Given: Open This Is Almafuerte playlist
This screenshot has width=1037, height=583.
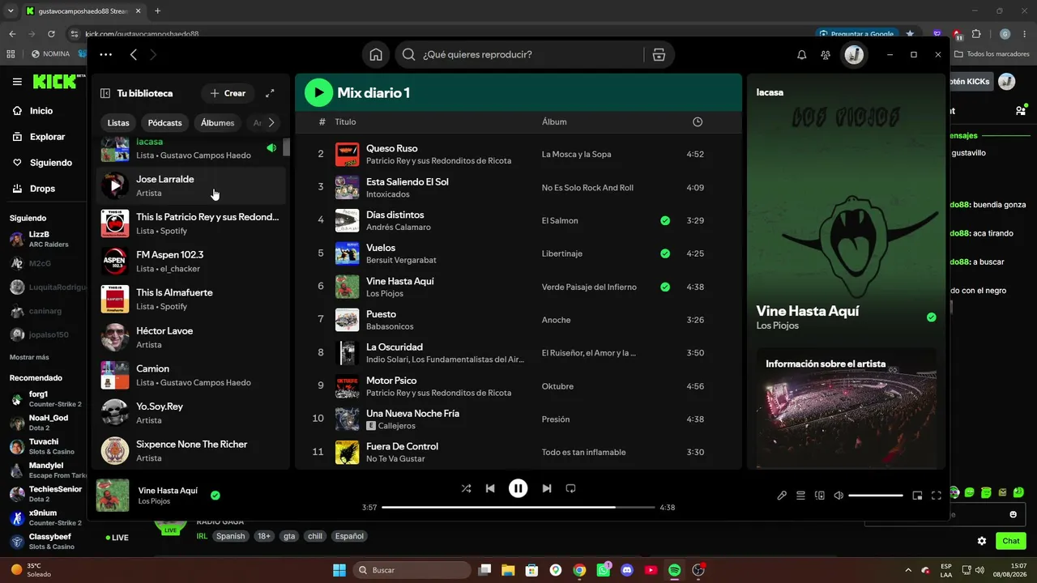Looking at the screenshot, I should 191,299.
